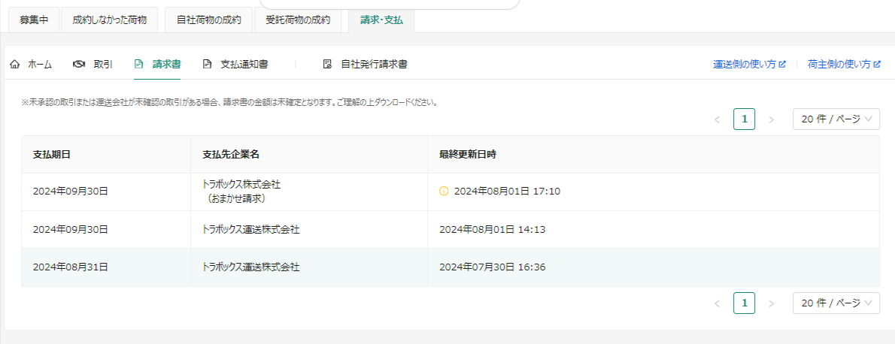Open the top 20 件 / ページ dropdown

tap(836, 119)
